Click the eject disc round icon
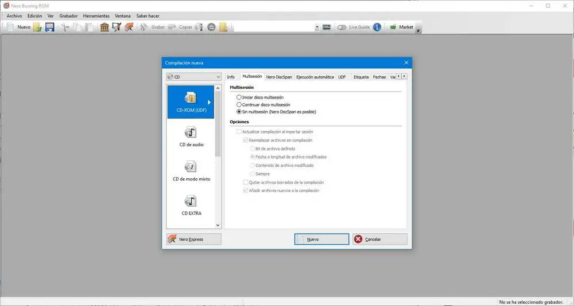 [211, 27]
